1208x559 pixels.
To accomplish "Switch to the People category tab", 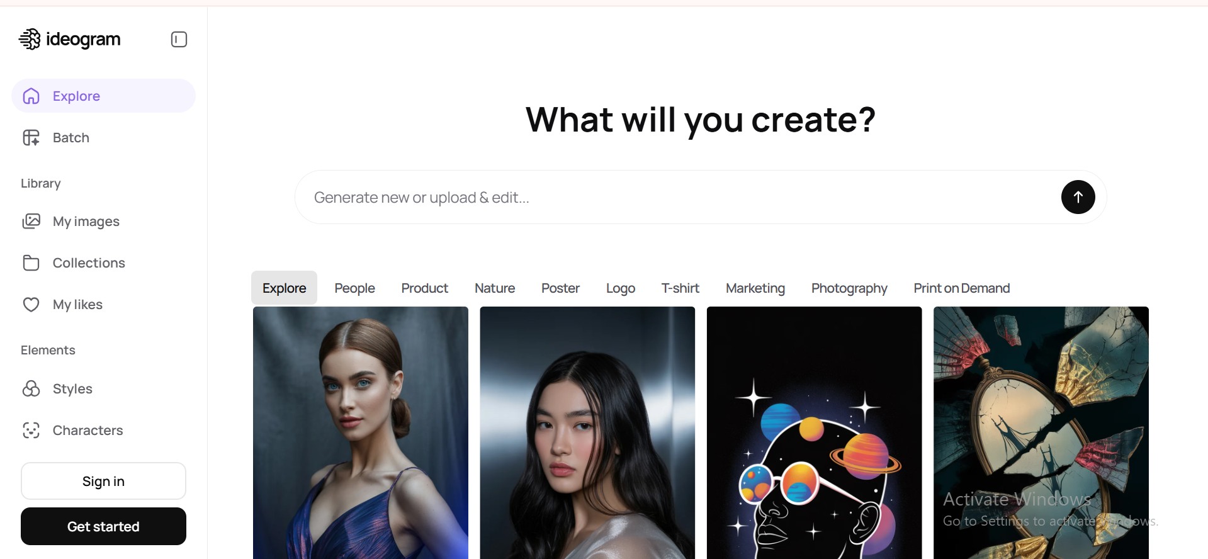I will (x=354, y=288).
